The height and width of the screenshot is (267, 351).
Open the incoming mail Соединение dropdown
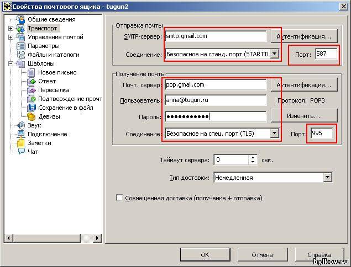click(x=274, y=133)
